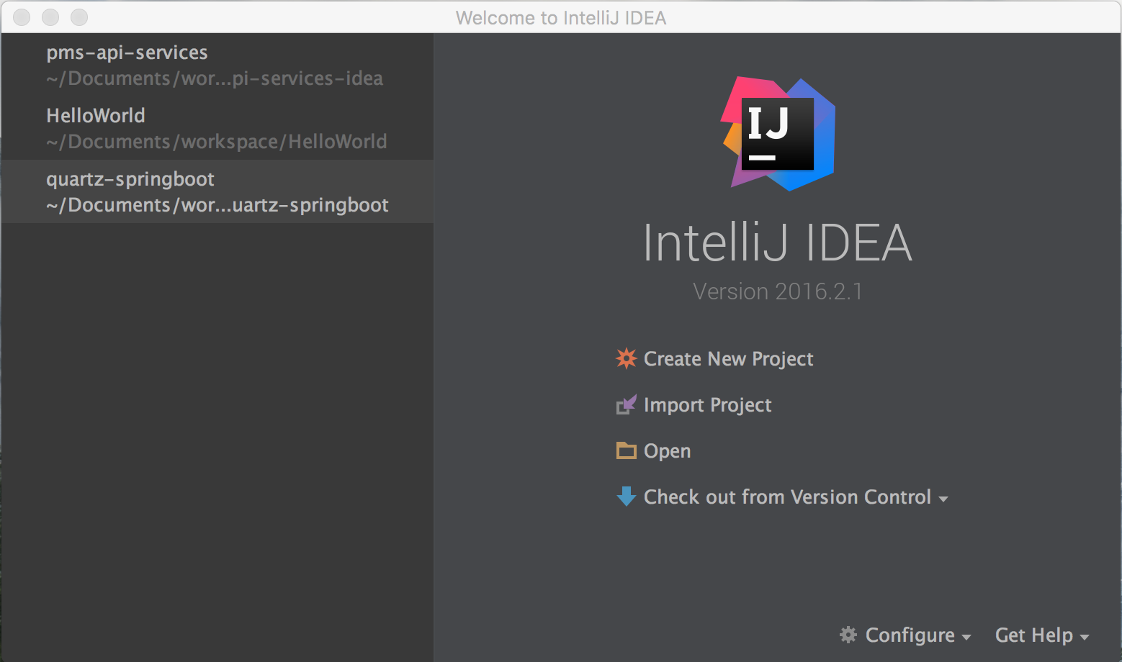Viewport: 1122px width, 662px height.
Task: Click path ~/Documents/workspace/HelloWorld
Action: pos(217,142)
